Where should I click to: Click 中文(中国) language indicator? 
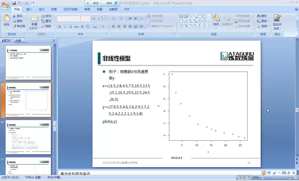[54, 177]
